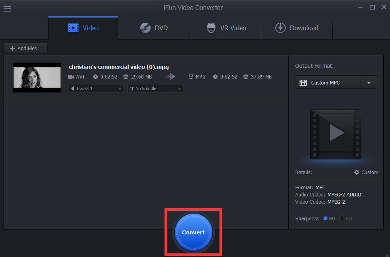Open the Tracks 1 audio dropdown
The width and height of the screenshot is (390, 257).
[x=96, y=88]
